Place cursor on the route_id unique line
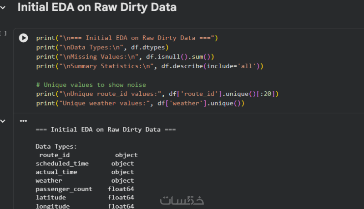This screenshot has height=209, width=364. 157,94
